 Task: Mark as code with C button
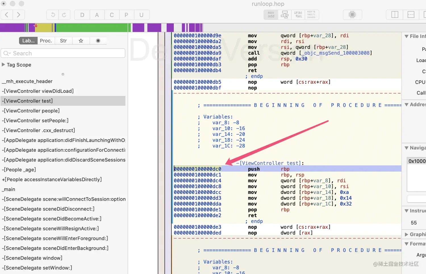pyautogui.click(x=112, y=15)
